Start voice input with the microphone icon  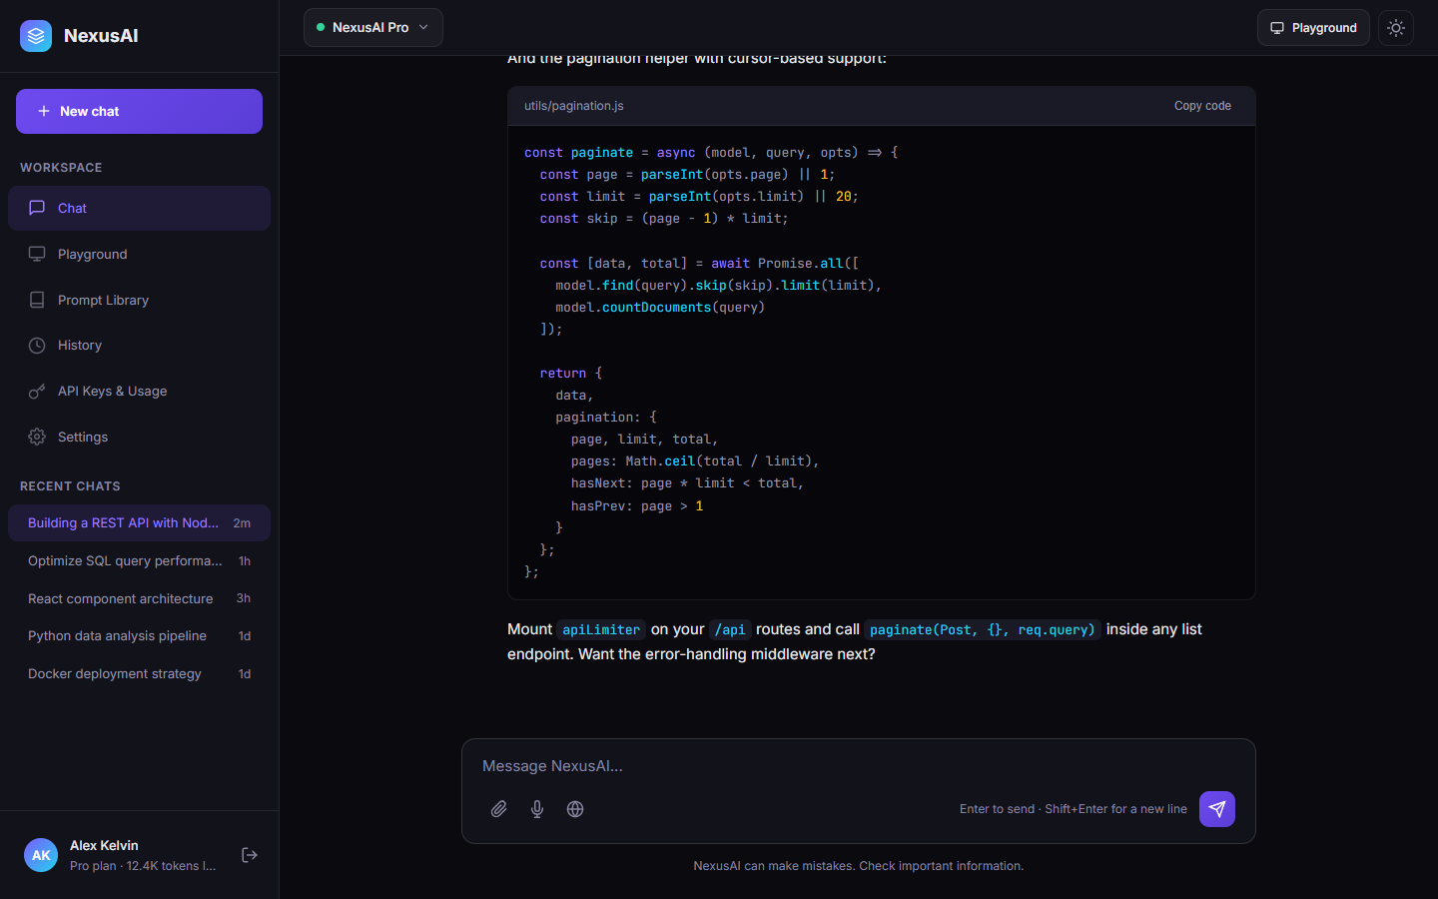pos(537,809)
